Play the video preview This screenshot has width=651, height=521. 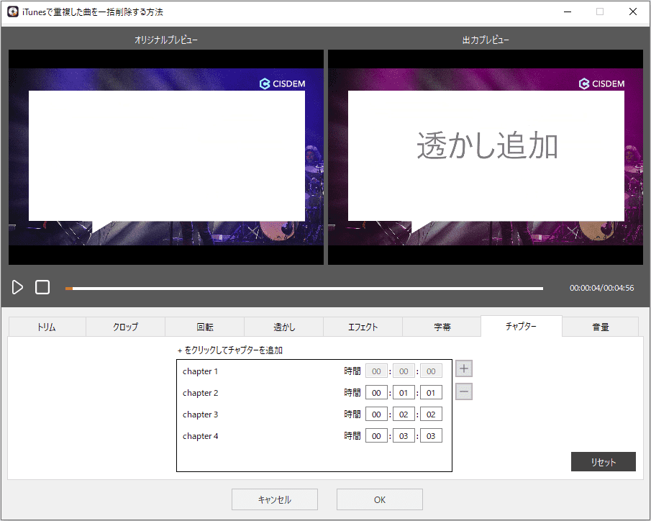(x=17, y=287)
